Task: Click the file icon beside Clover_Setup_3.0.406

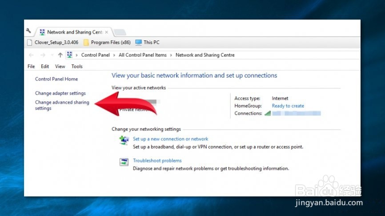Action: point(30,43)
